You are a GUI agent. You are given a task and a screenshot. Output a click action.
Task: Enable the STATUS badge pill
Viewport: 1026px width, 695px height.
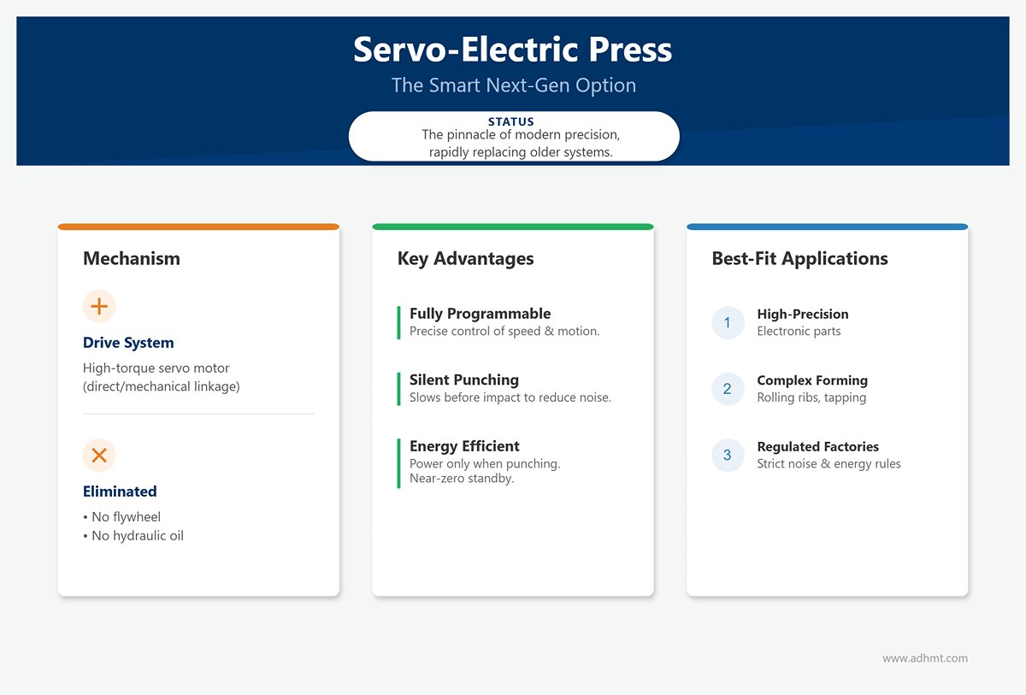click(513, 135)
